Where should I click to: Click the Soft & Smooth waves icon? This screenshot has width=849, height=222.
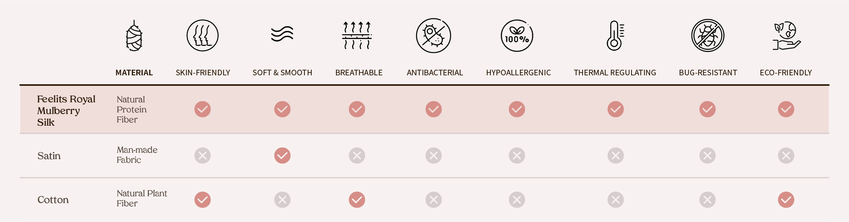(282, 34)
